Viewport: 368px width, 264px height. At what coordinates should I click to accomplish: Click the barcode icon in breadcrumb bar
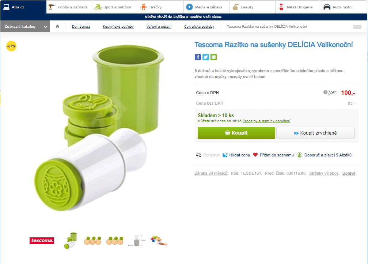pos(357,27)
